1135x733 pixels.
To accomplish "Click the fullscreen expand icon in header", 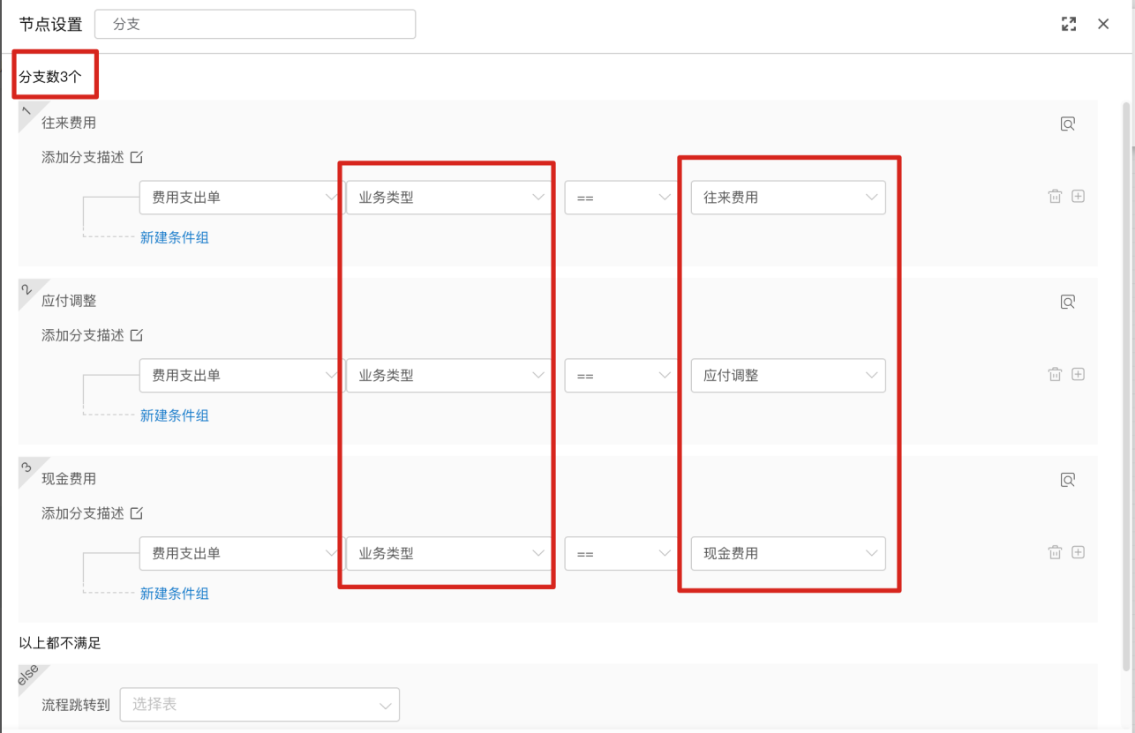I will [x=1069, y=24].
